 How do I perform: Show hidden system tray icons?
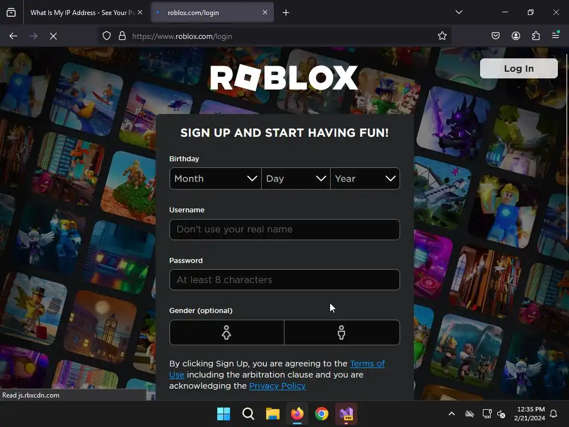coord(452,414)
